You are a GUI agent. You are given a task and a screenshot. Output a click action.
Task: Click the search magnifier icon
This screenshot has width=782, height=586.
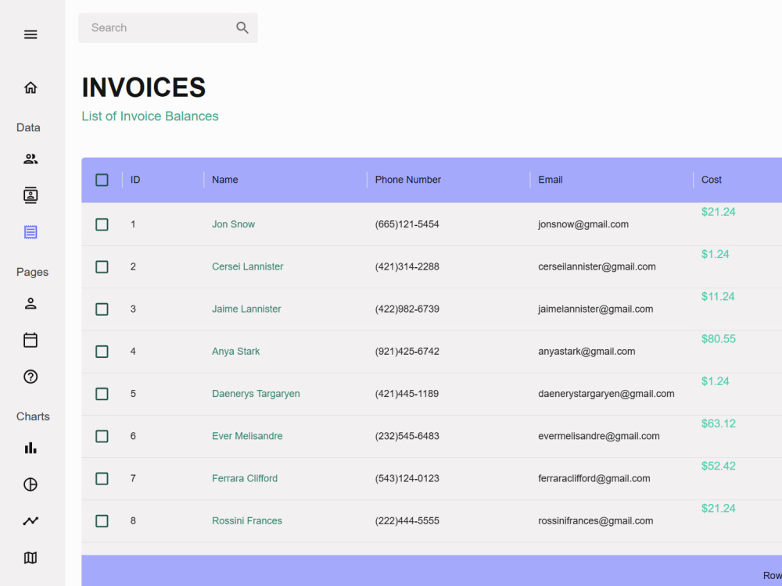(x=242, y=28)
